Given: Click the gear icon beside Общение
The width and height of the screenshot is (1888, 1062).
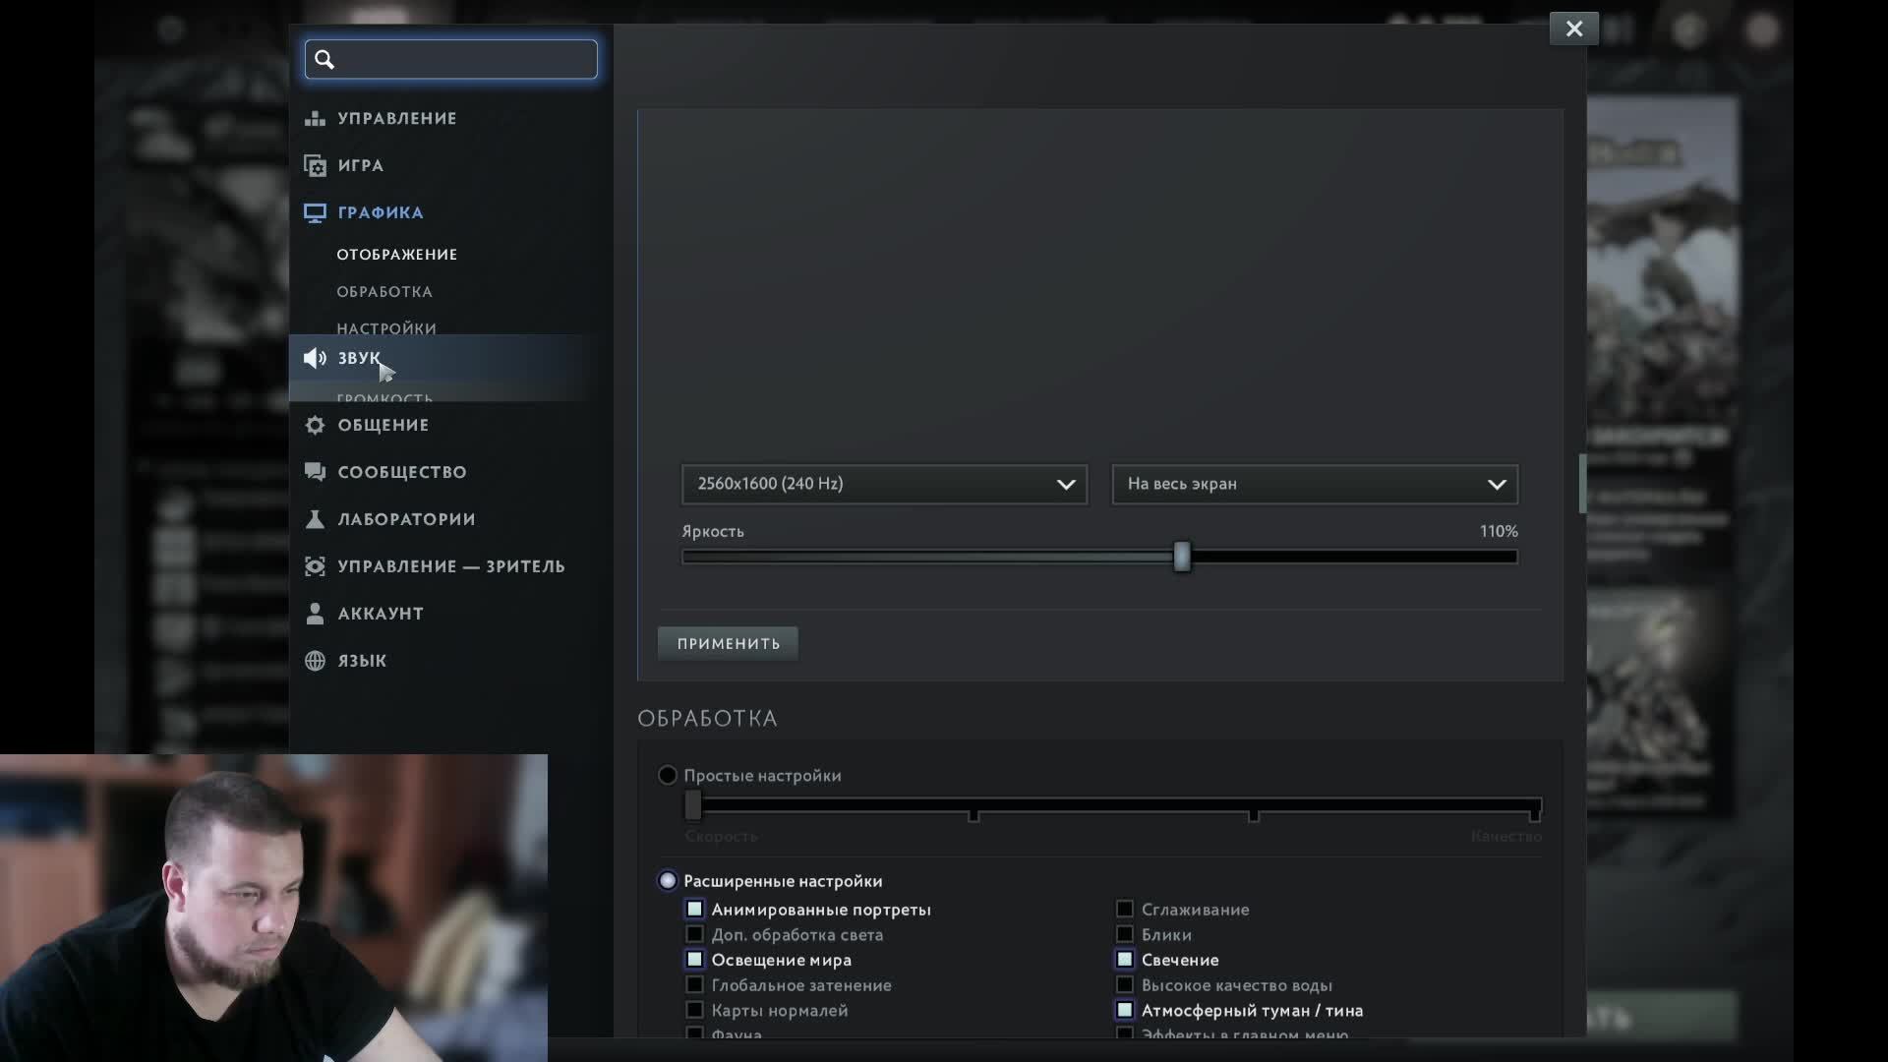Looking at the screenshot, I should 315,425.
